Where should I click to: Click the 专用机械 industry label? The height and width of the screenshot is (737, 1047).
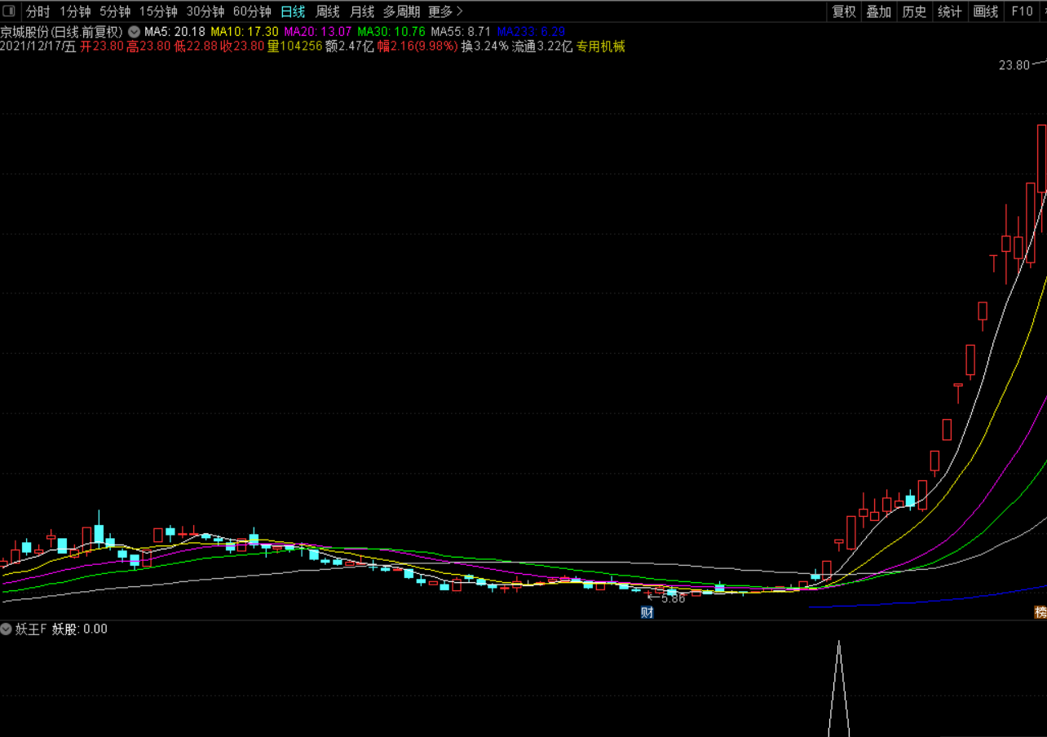(601, 46)
